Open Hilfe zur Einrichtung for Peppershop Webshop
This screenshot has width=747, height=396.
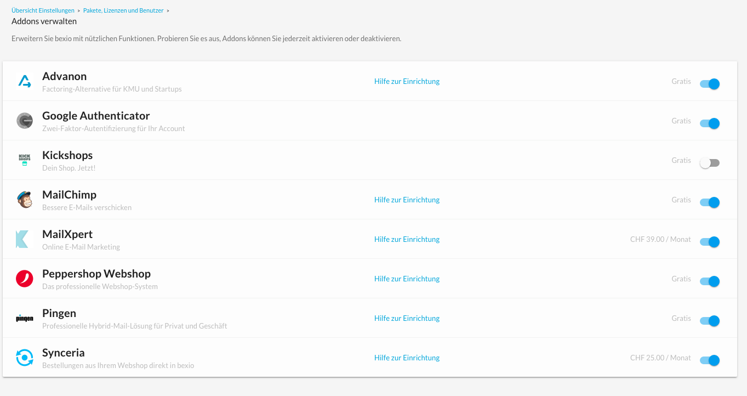click(407, 279)
